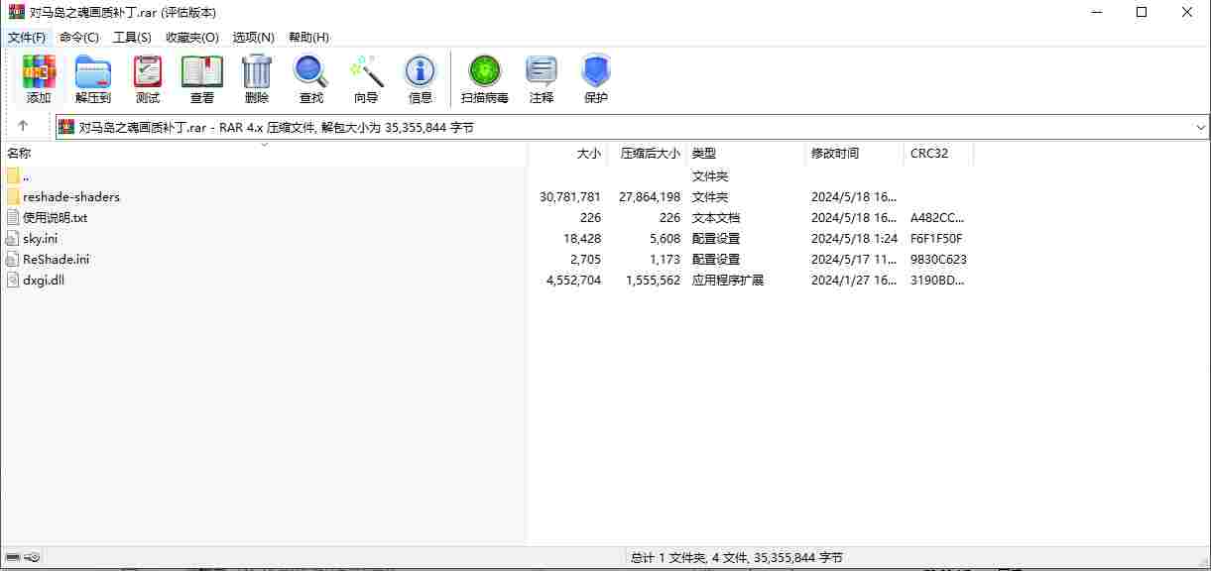Open the 收藏夹(O) menu
Viewport: 1211px width, 571px height.
pos(192,37)
